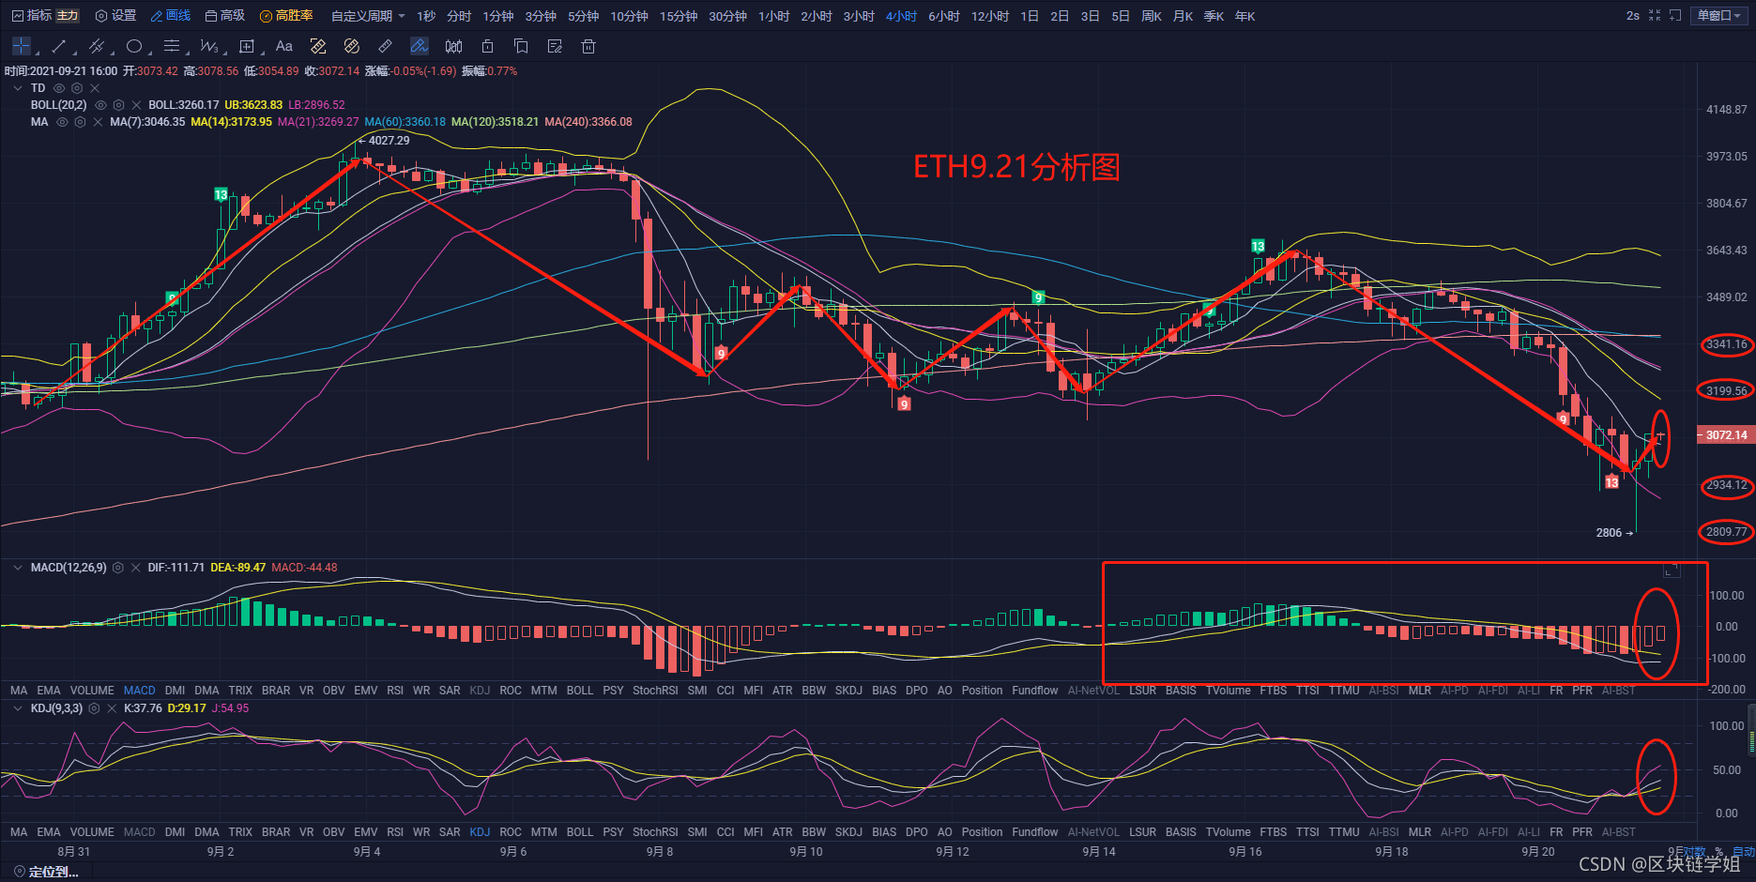The height and width of the screenshot is (882, 1756).
Task: Switch to the 1小时 timeframe
Action: (774, 16)
